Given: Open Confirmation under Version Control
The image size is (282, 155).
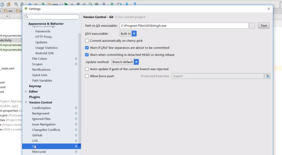Looking at the screenshot, I should [41, 108].
